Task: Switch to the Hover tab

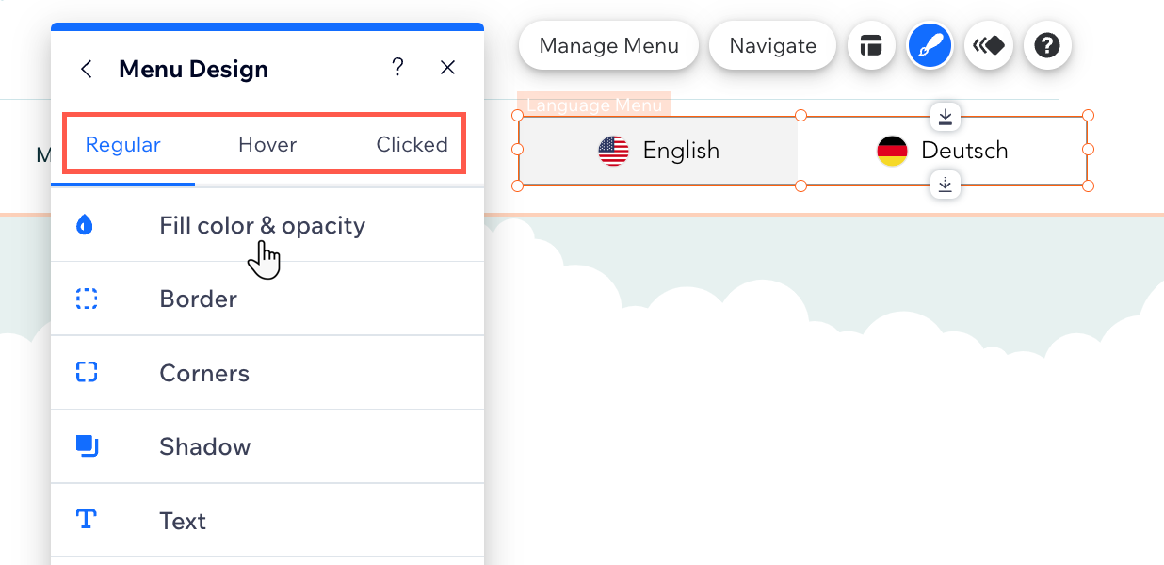Action: [267, 145]
